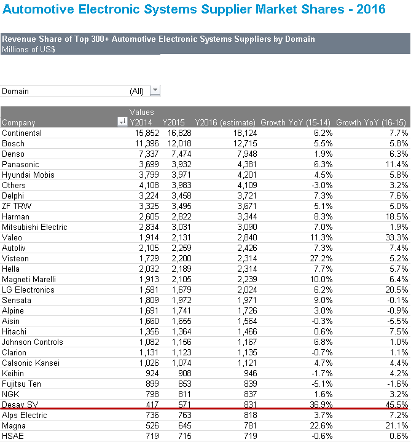Click the HSAE company cell
The width and height of the screenshot is (411, 442).
click(x=13, y=436)
